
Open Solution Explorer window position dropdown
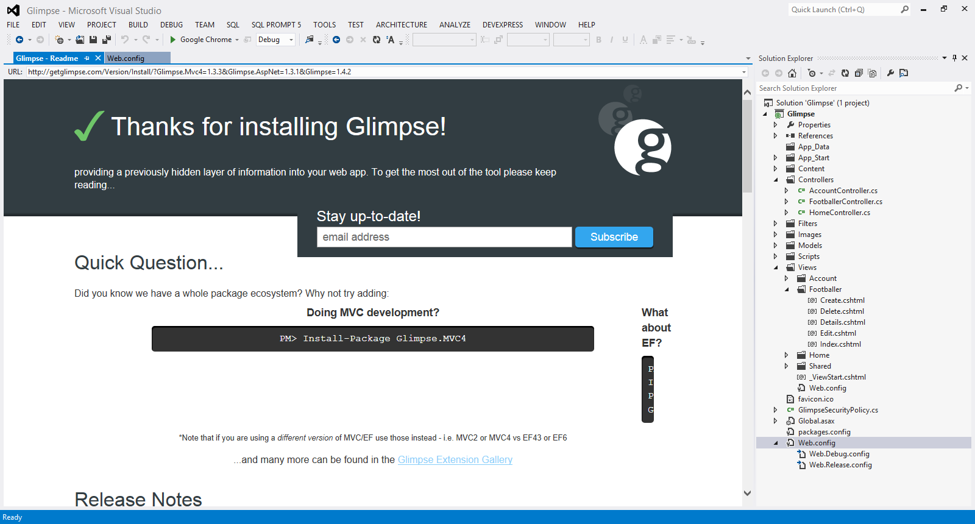click(945, 58)
